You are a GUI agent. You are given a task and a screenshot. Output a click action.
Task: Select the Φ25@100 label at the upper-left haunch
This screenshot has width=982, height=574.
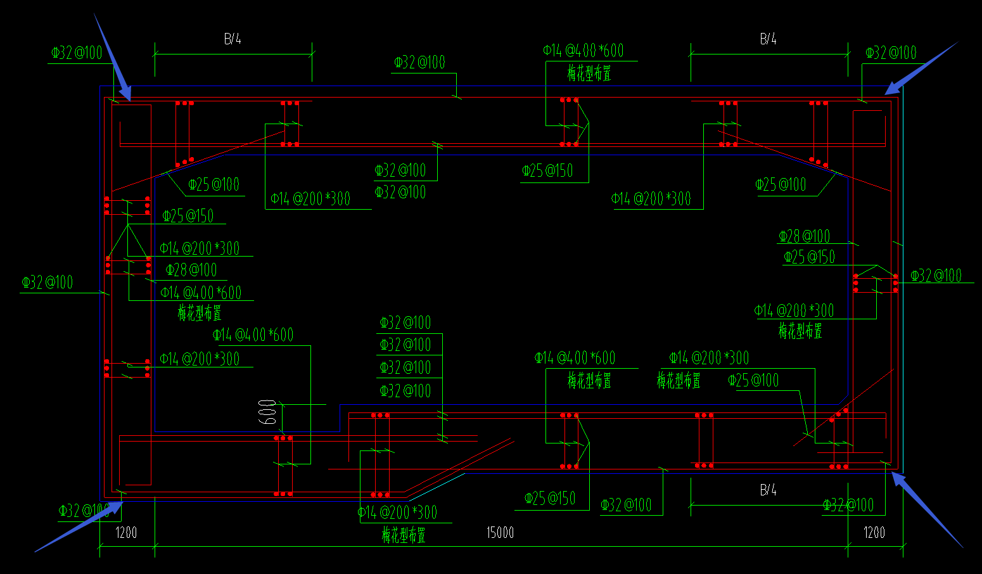tap(214, 185)
